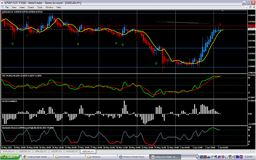Click the dark red 'm' tray icon
The image size is (256, 160).
click(x=205, y=157)
